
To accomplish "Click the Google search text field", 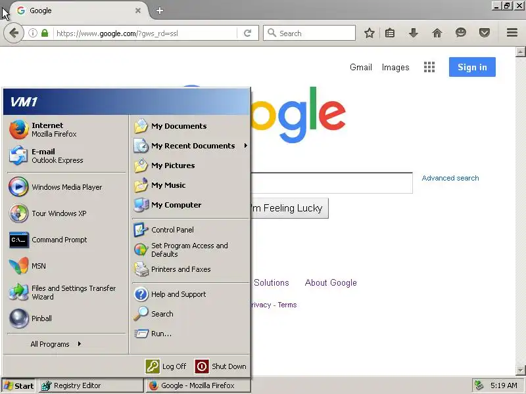I will point(331,183).
